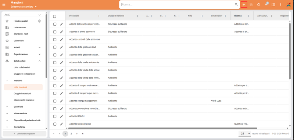Click the AsiX logo icon

(289, 5)
